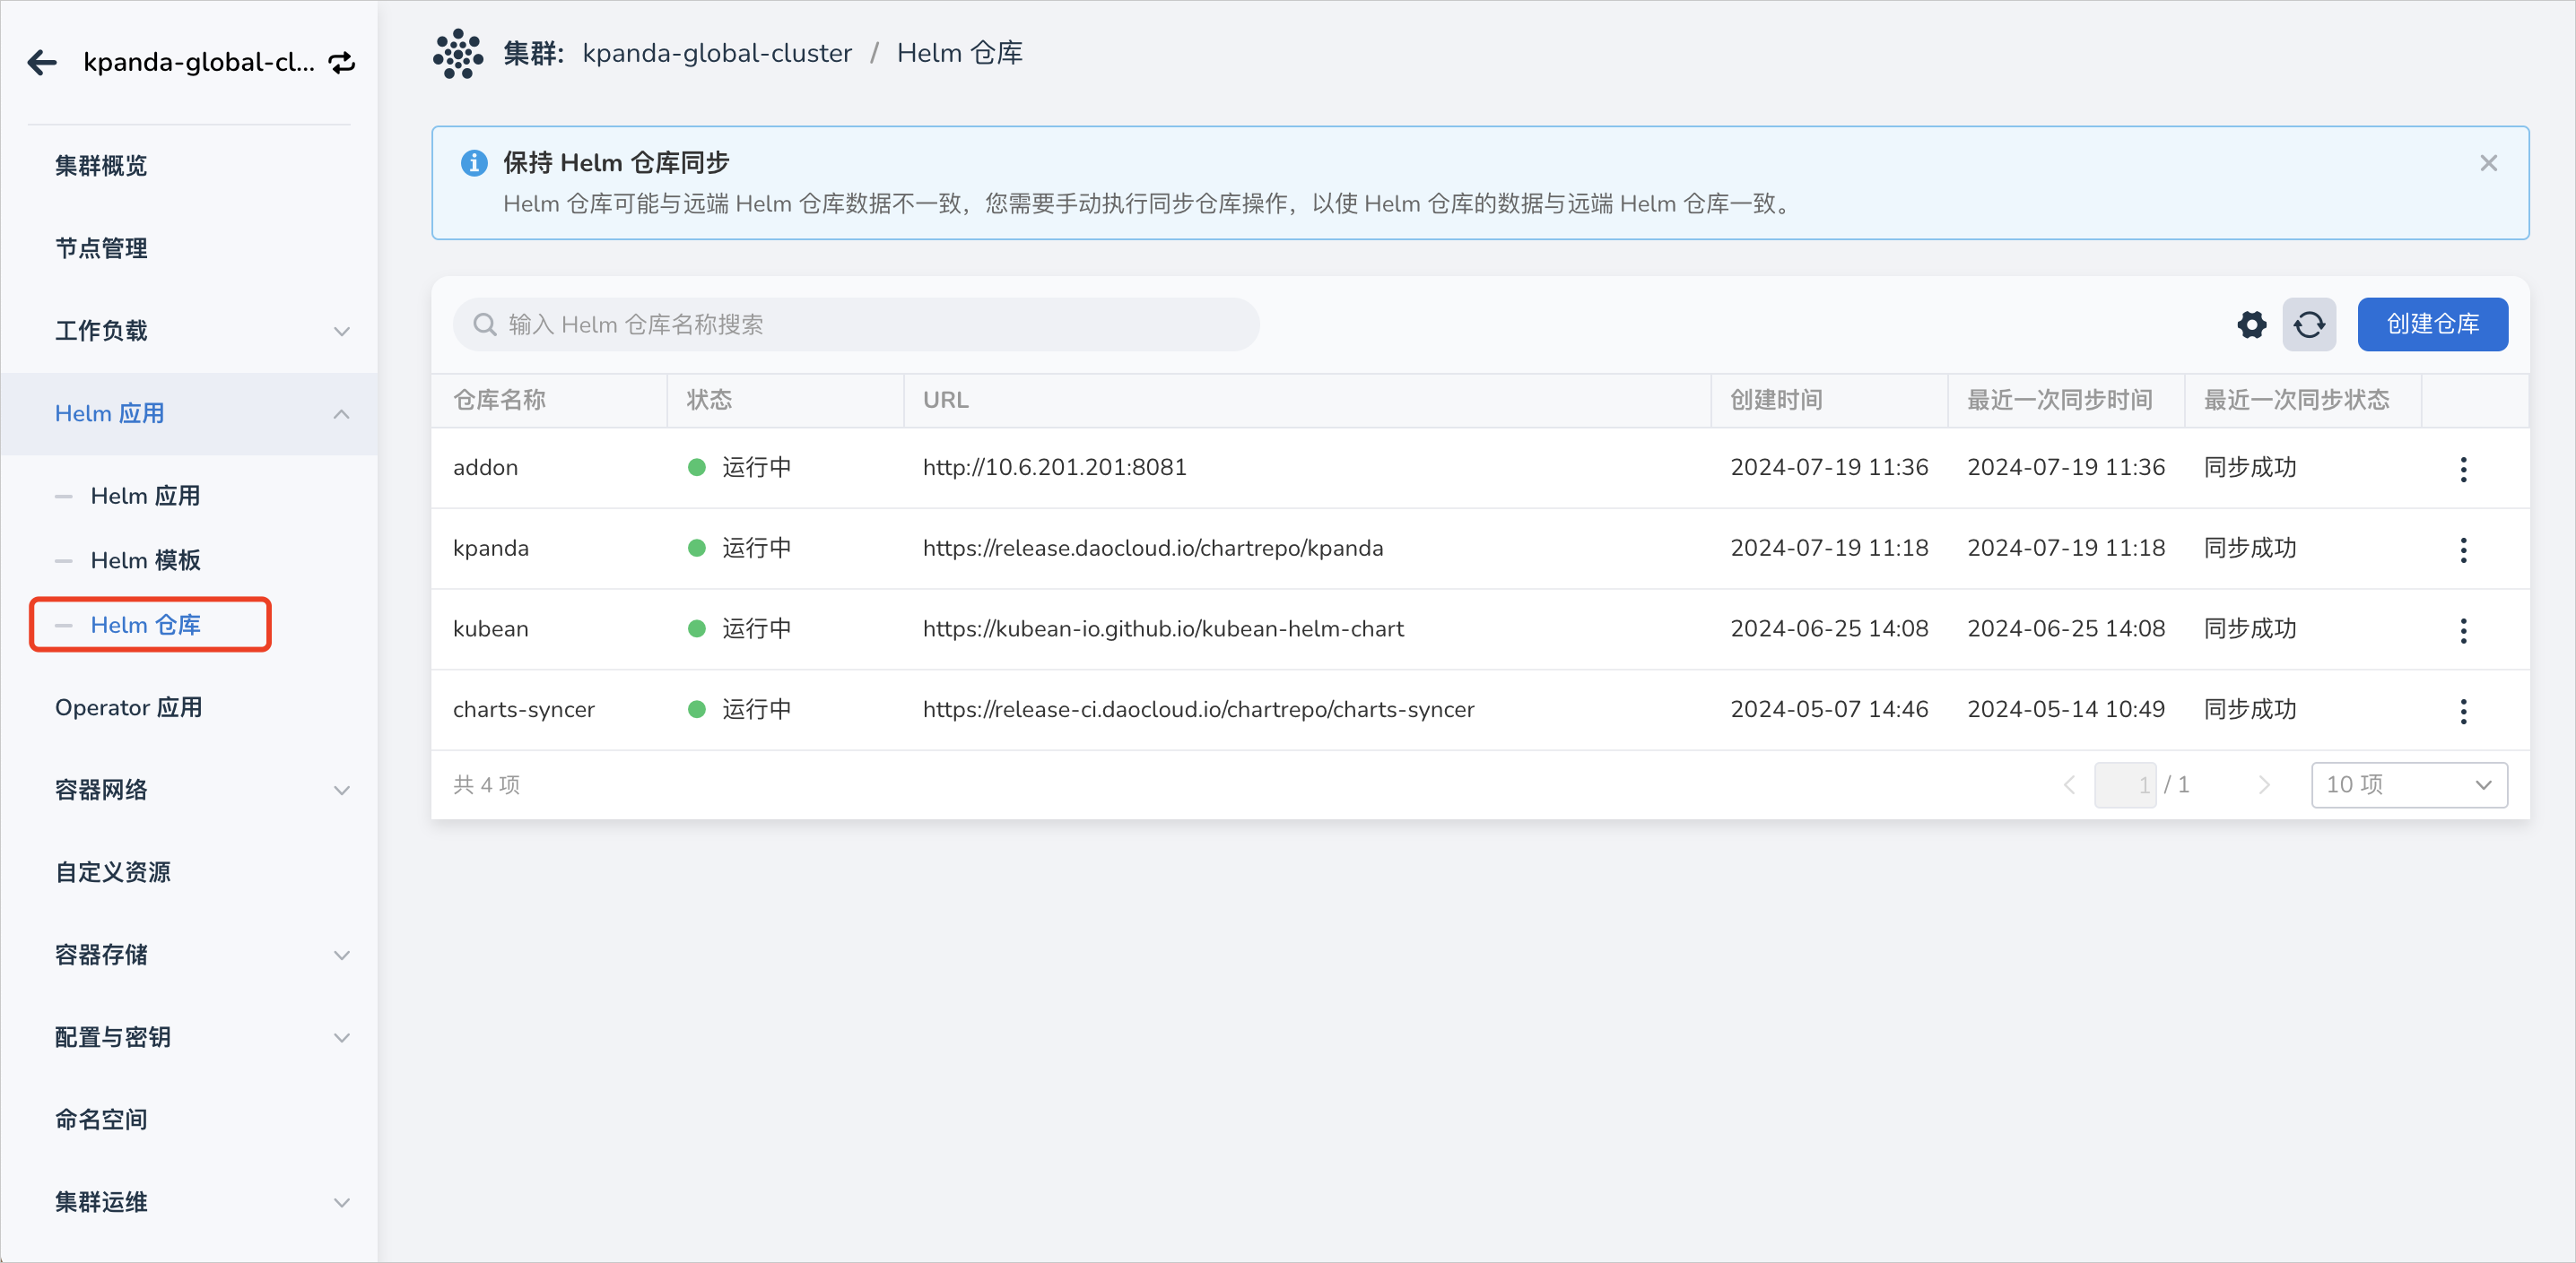The width and height of the screenshot is (2576, 1263).
Task: Switch cluster using the swap icon
Action: coord(342,63)
